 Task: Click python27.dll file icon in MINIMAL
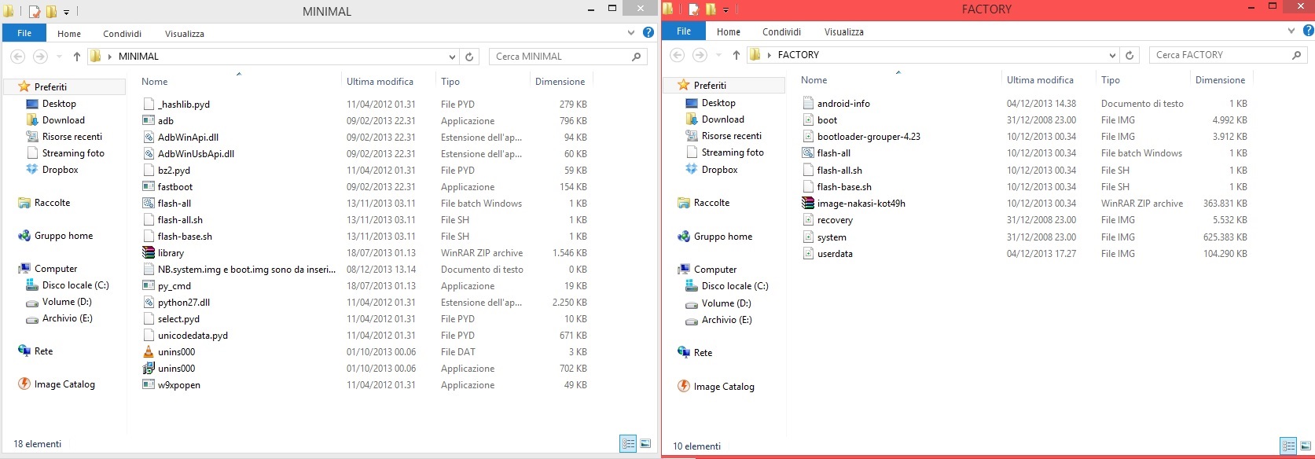point(149,302)
